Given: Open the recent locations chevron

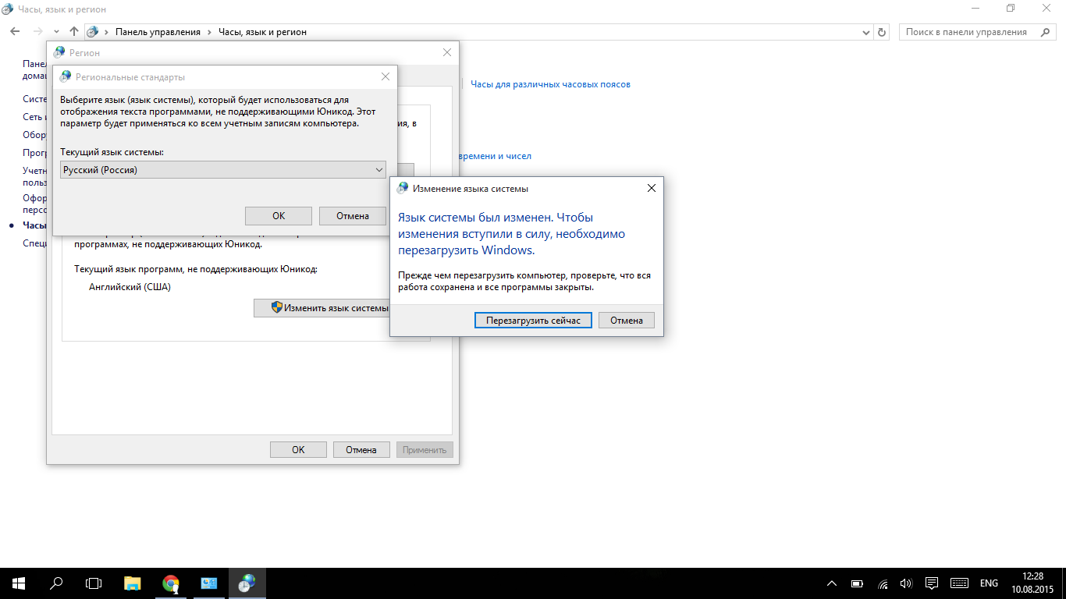Looking at the screenshot, I should pos(56,32).
